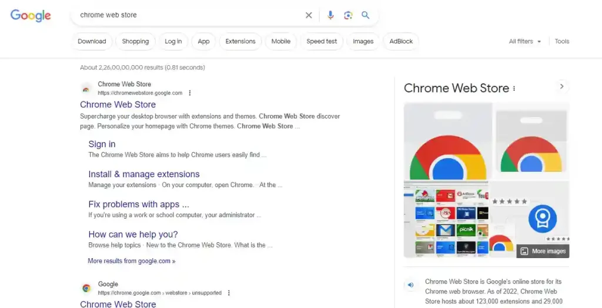Click the Supercharge your desktop browser snippet
Viewport: 602px width, 308px height.
click(210, 121)
